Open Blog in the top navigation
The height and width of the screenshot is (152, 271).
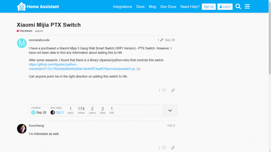[152, 6]
